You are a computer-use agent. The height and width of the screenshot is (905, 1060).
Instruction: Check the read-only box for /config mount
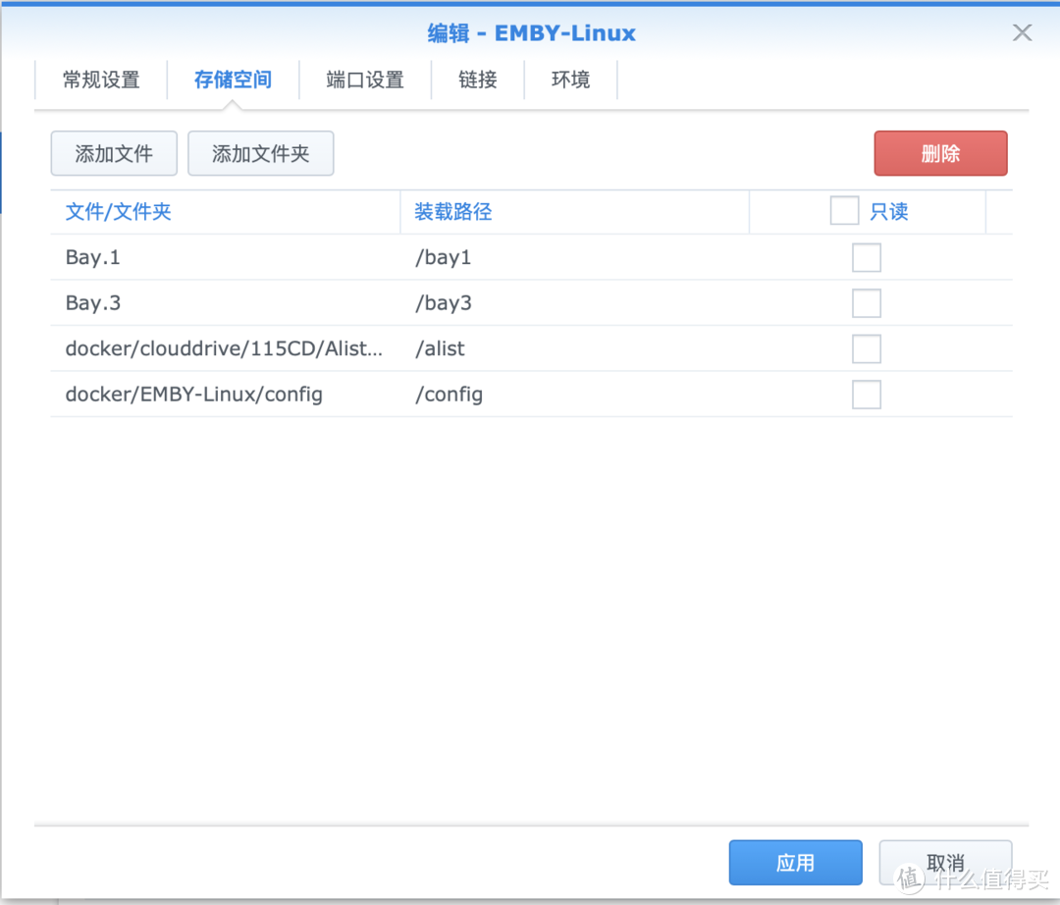(x=867, y=394)
